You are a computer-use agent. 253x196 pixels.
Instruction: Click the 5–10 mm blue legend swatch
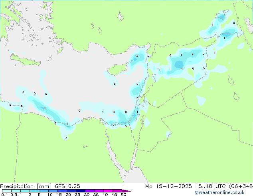[x=43, y=191]
